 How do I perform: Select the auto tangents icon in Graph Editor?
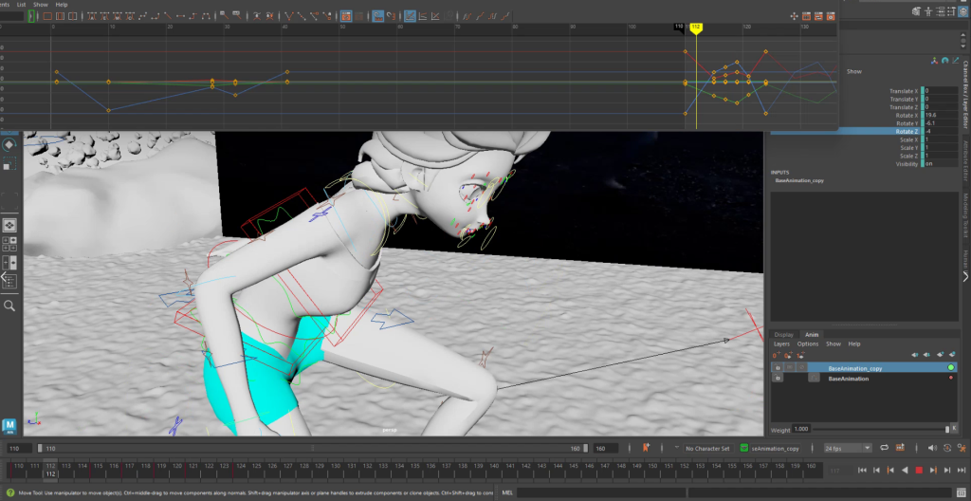coord(92,15)
